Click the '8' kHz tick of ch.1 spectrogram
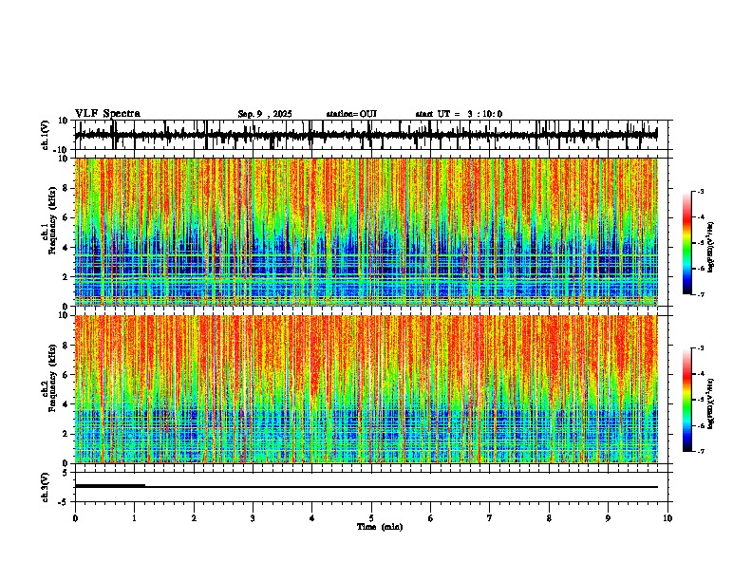The height and width of the screenshot is (581, 752). 66,188
